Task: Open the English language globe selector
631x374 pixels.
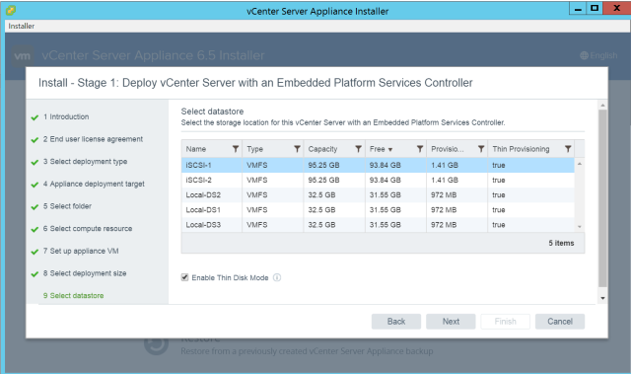Action: [598, 55]
